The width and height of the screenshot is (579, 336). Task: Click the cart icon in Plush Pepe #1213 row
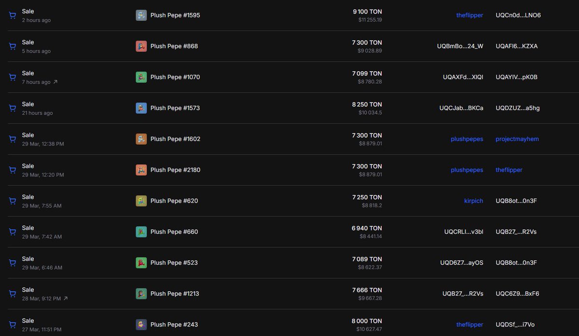[x=13, y=294]
